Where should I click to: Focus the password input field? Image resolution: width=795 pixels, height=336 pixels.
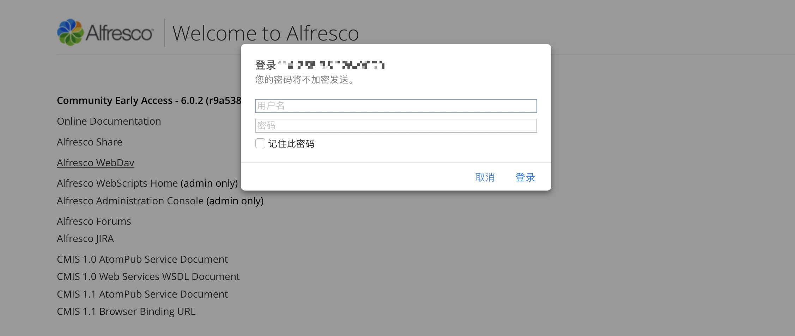pos(396,126)
